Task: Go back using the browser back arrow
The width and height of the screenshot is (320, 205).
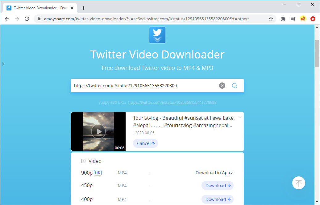Action: [x=7, y=19]
